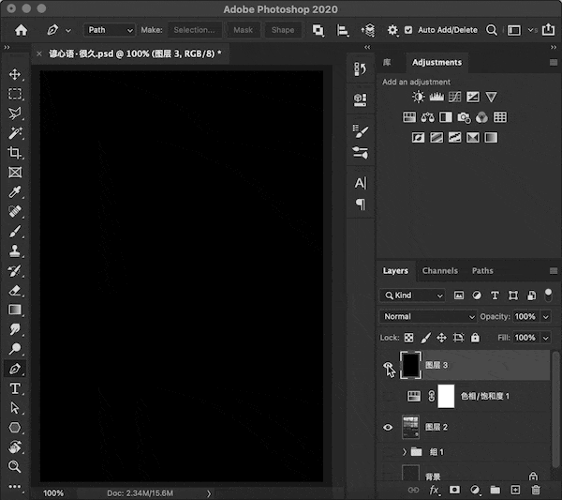This screenshot has width=562, height=500.
Task: Open the Brush Settings panel icon
Action: tap(361, 131)
